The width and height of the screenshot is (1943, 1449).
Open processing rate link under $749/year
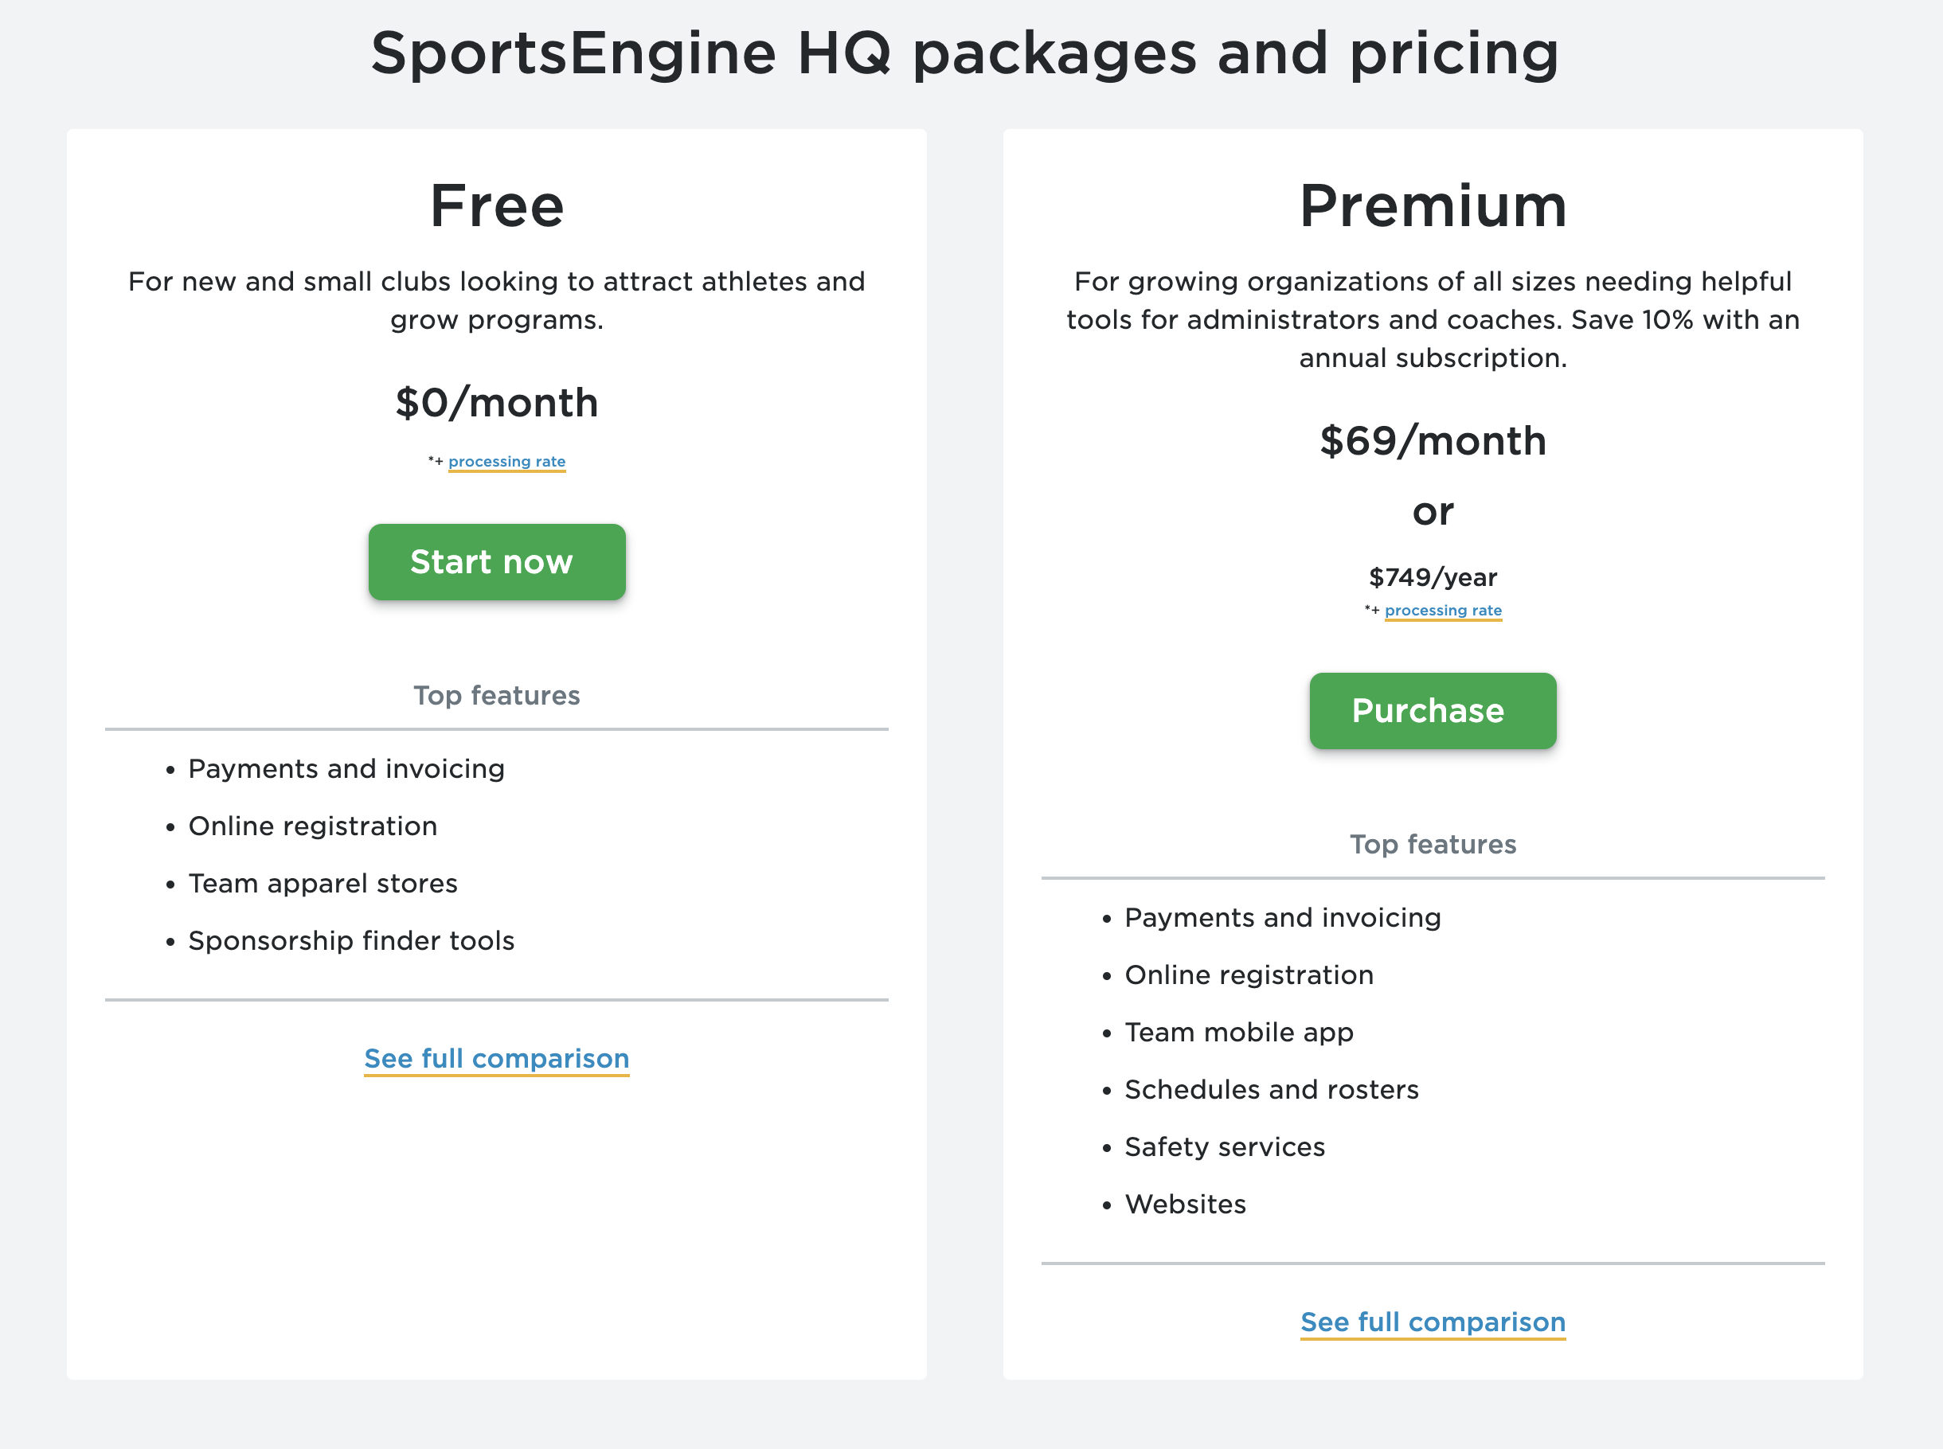[x=1443, y=611]
